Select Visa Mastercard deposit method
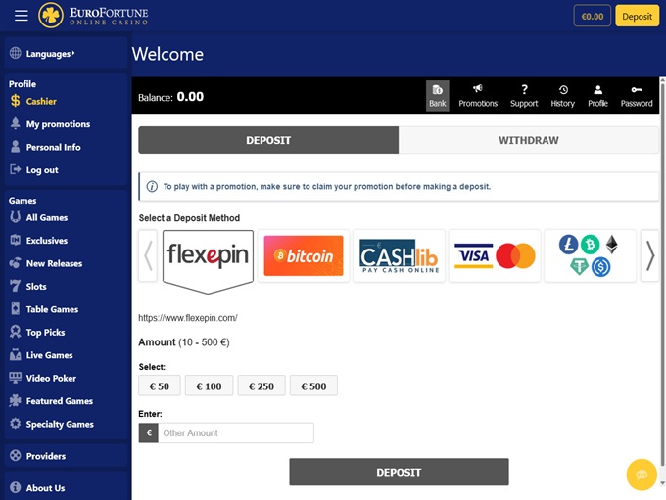Screen dimensions: 666x500 (x=495, y=255)
